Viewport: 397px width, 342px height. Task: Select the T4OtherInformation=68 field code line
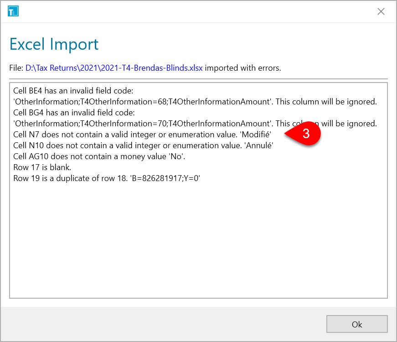pyautogui.click(x=195, y=102)
